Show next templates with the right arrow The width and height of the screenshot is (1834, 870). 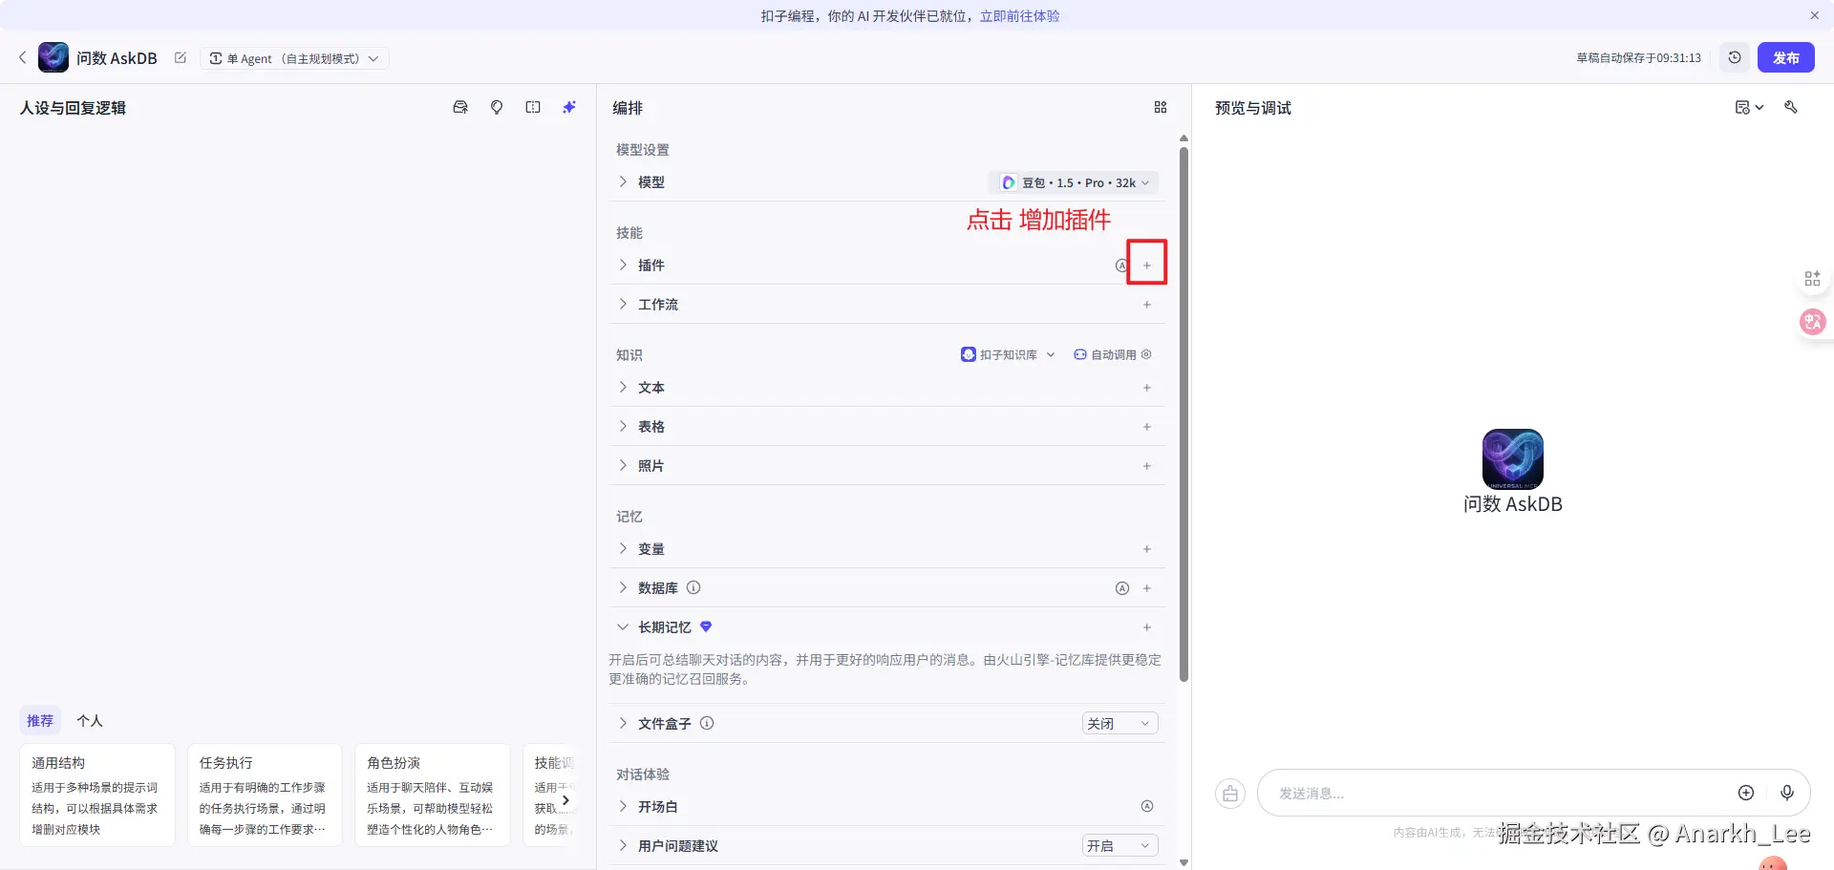(x=565, y=800)
